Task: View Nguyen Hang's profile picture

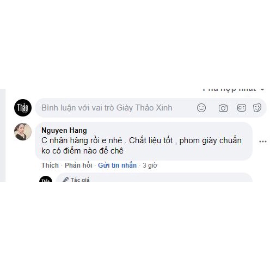Action: [23, 132]
